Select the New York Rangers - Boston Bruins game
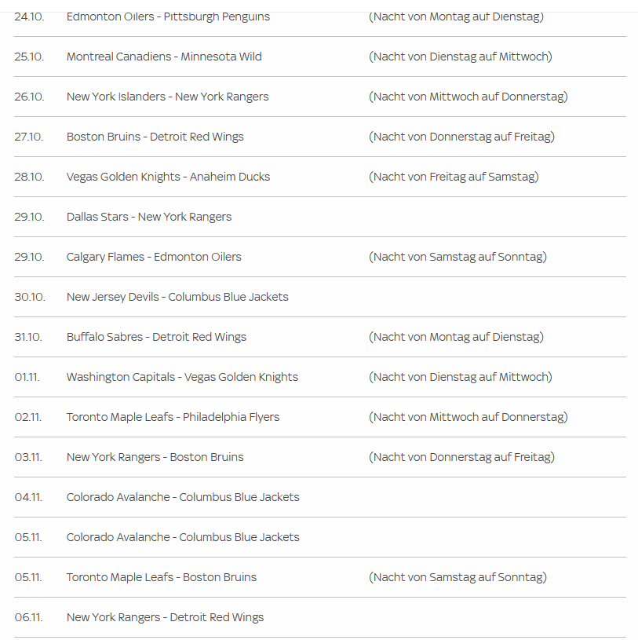Viewport: 638px width, 640px height. click(155, 457)
